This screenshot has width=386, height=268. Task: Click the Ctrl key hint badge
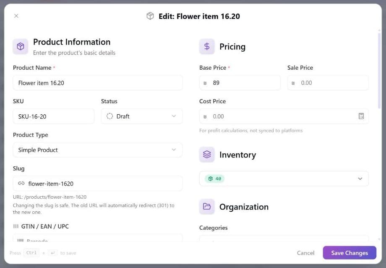click(x=31, y=253)
